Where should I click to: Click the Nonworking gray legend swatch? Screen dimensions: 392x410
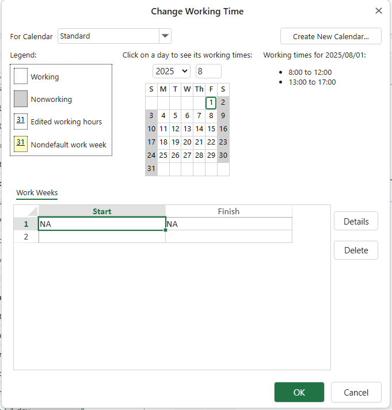[21, 99]
